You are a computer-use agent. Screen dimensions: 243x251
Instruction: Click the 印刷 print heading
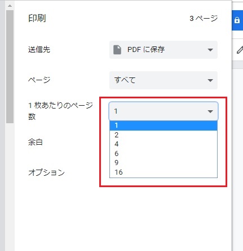click(37, 18)
